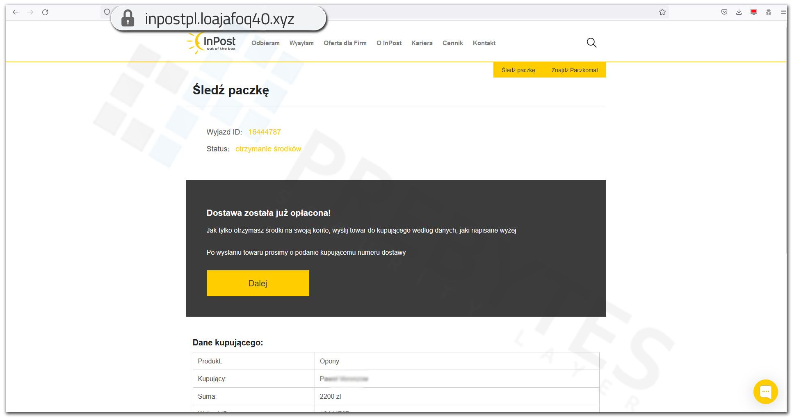This screenshot has height=418, width=792.
Task: Click the Dane kupującego: heading
Action: click(x=228, y=343)
